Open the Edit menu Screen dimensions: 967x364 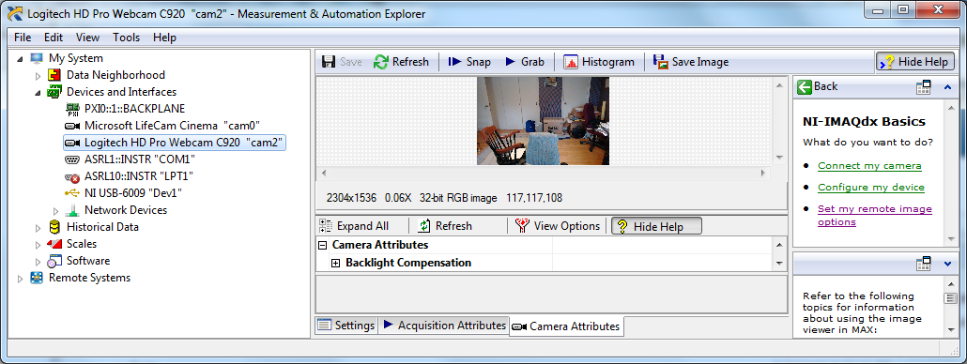click(54, 37)
